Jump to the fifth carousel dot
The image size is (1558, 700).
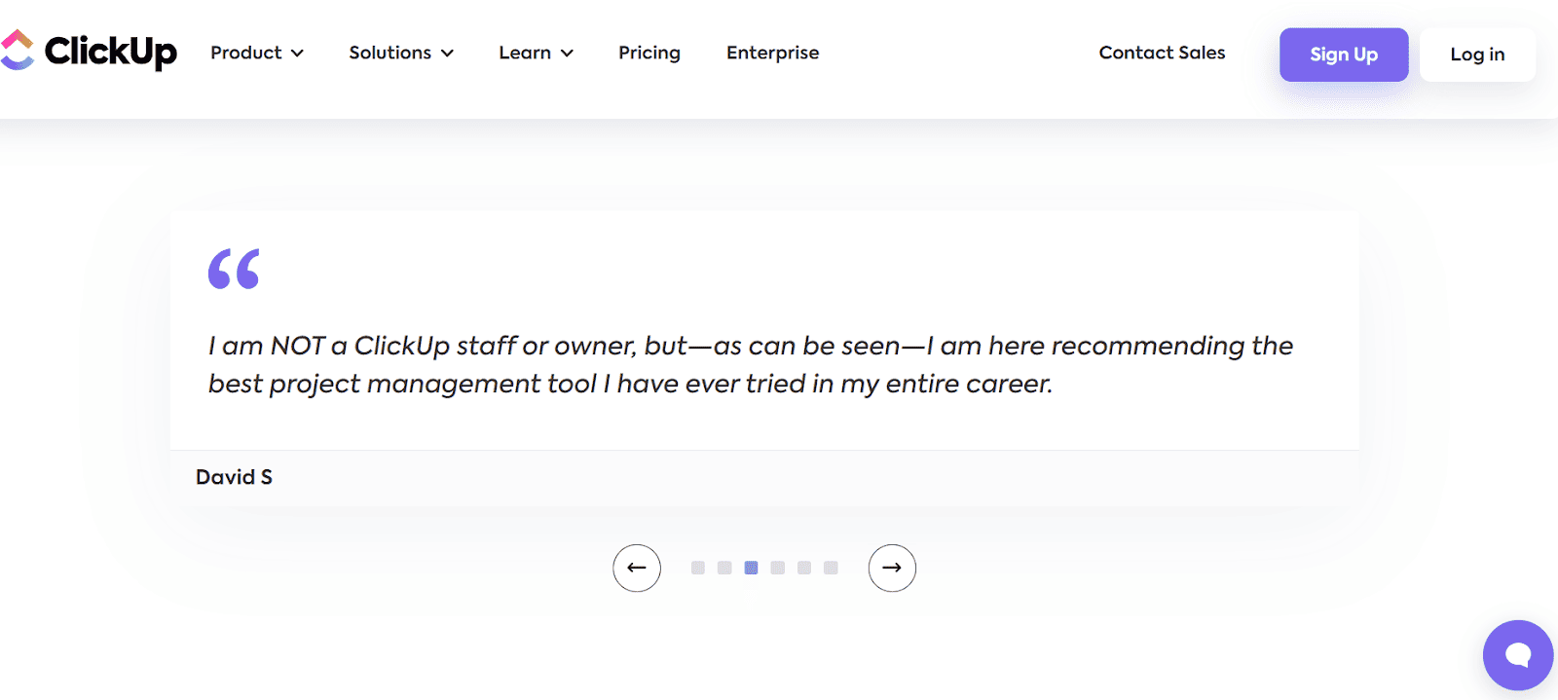(x=804, y=568)
